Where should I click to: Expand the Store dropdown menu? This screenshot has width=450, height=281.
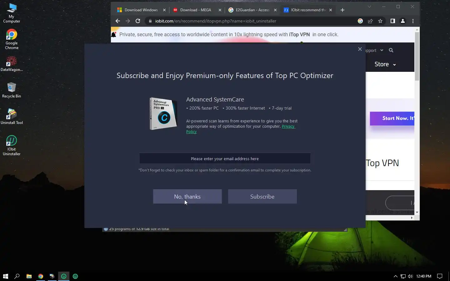pyautogui.click(x=385, y=64)
